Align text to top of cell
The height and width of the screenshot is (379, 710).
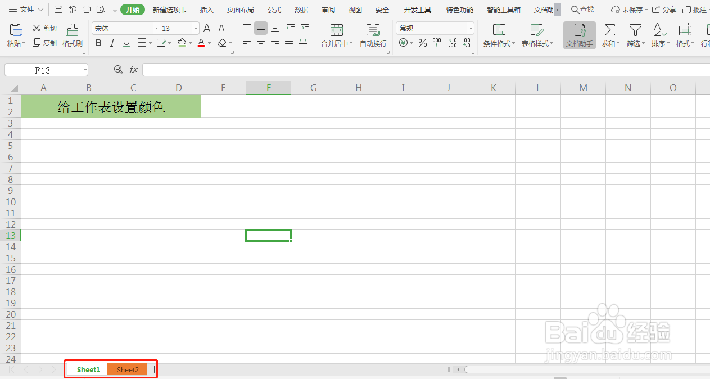click(247, 28)
